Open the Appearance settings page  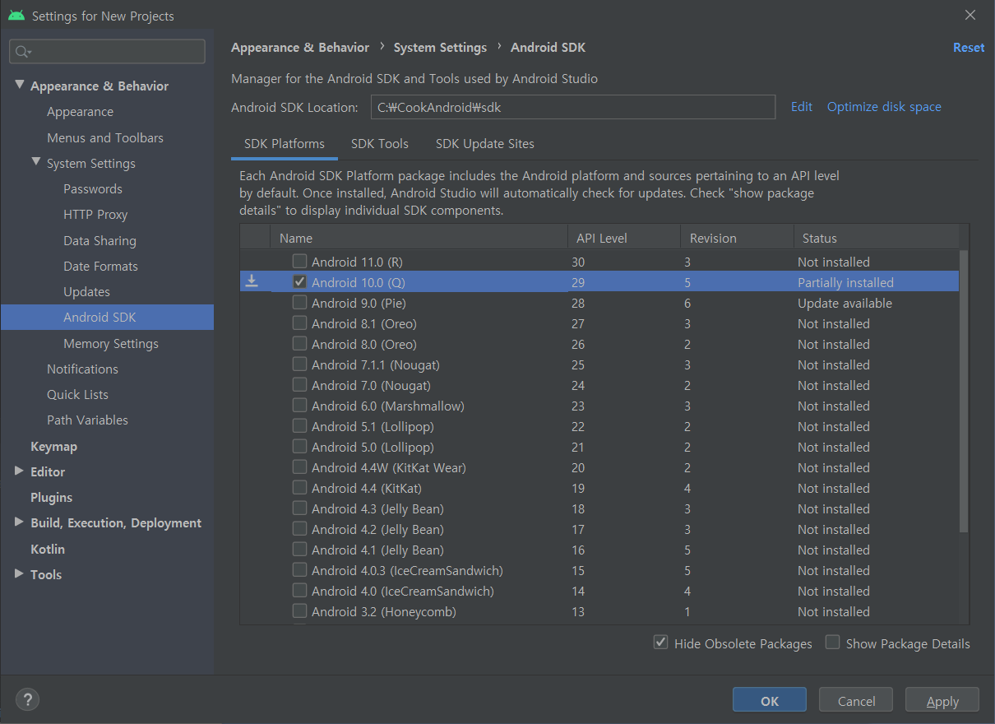click(80, 112)
